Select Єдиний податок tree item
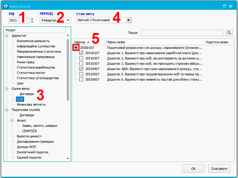The height and width of the screenshot is (178, 238). click(29, 157)
